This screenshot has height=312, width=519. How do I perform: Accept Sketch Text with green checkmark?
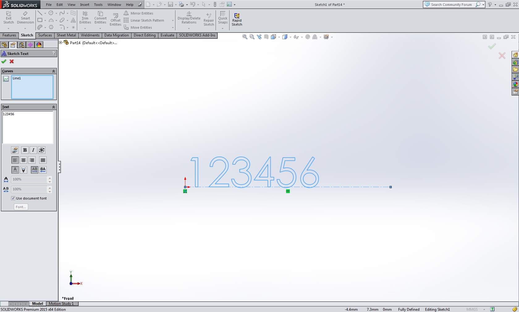(4, 61)
